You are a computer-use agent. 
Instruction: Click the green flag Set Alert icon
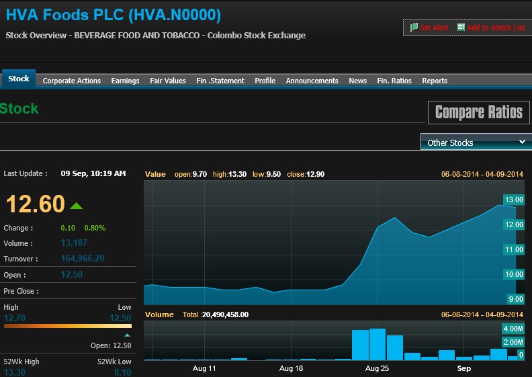[414, 28]
